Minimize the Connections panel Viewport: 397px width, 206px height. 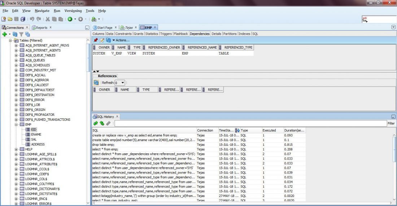87,27
